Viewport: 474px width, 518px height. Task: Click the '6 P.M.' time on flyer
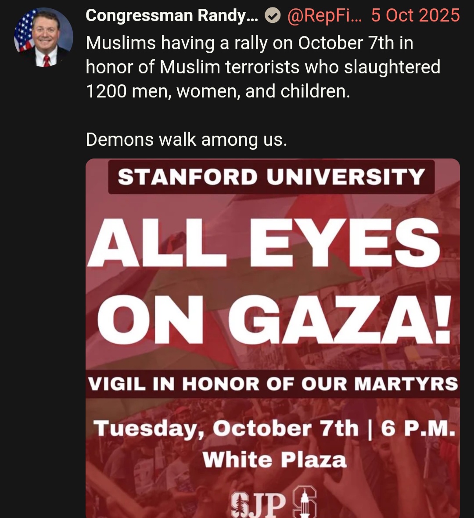point(418,429)
